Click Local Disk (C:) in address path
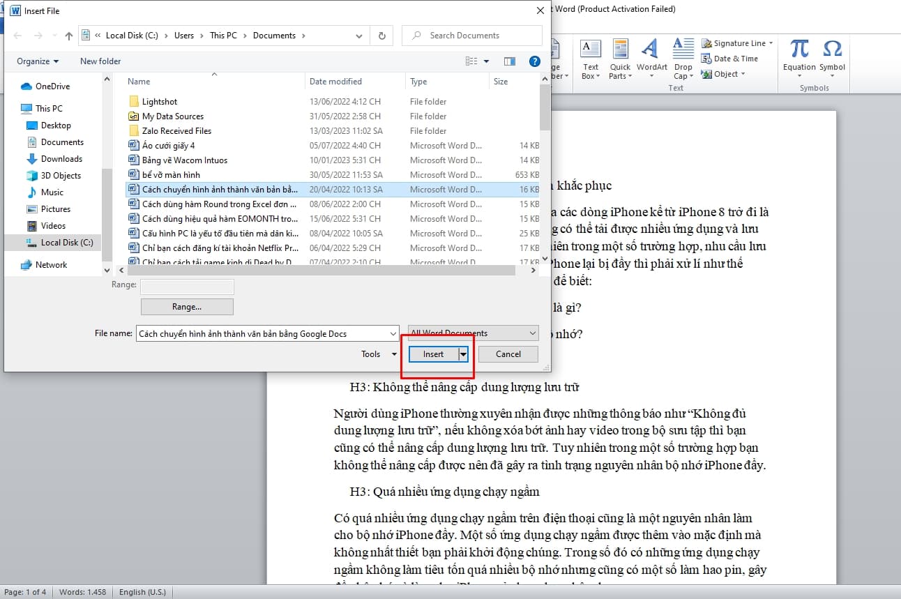Screen dimensions: 901x599 [132, 36]
